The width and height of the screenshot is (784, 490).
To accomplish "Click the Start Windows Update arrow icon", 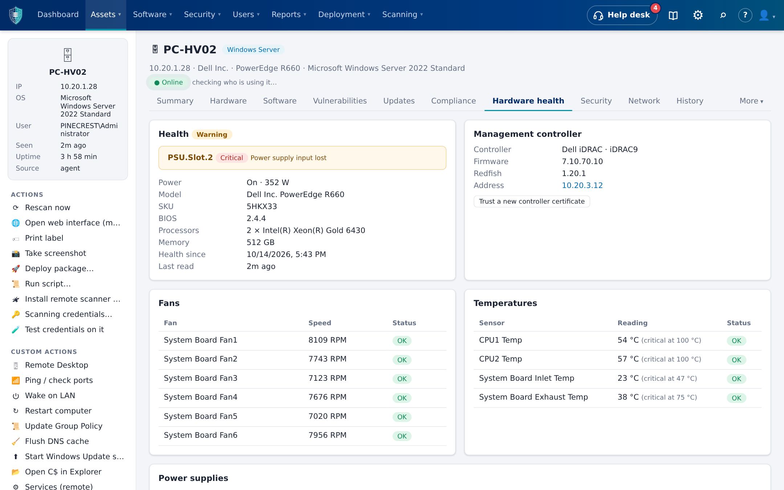I will click(16, 457).
